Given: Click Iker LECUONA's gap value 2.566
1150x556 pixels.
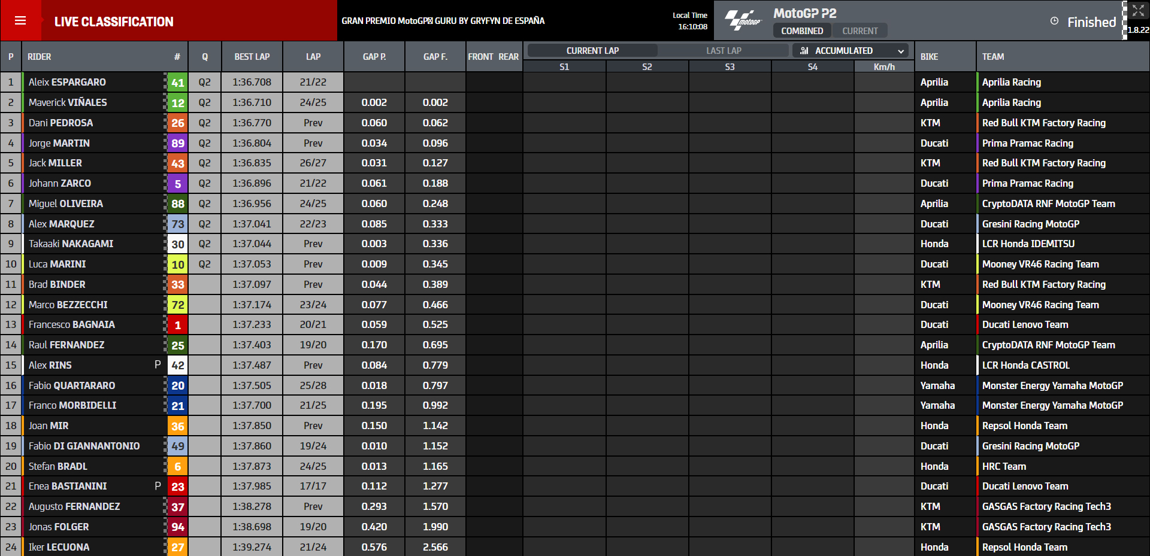Looking at the screenshot, I should coord(435,547).
